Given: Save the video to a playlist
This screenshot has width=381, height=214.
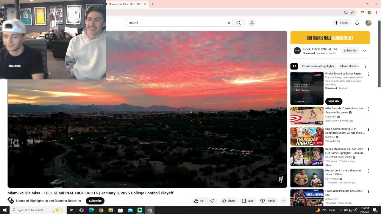Looking at the screenshot, I should pyautogui.click(x=248, y=201).
